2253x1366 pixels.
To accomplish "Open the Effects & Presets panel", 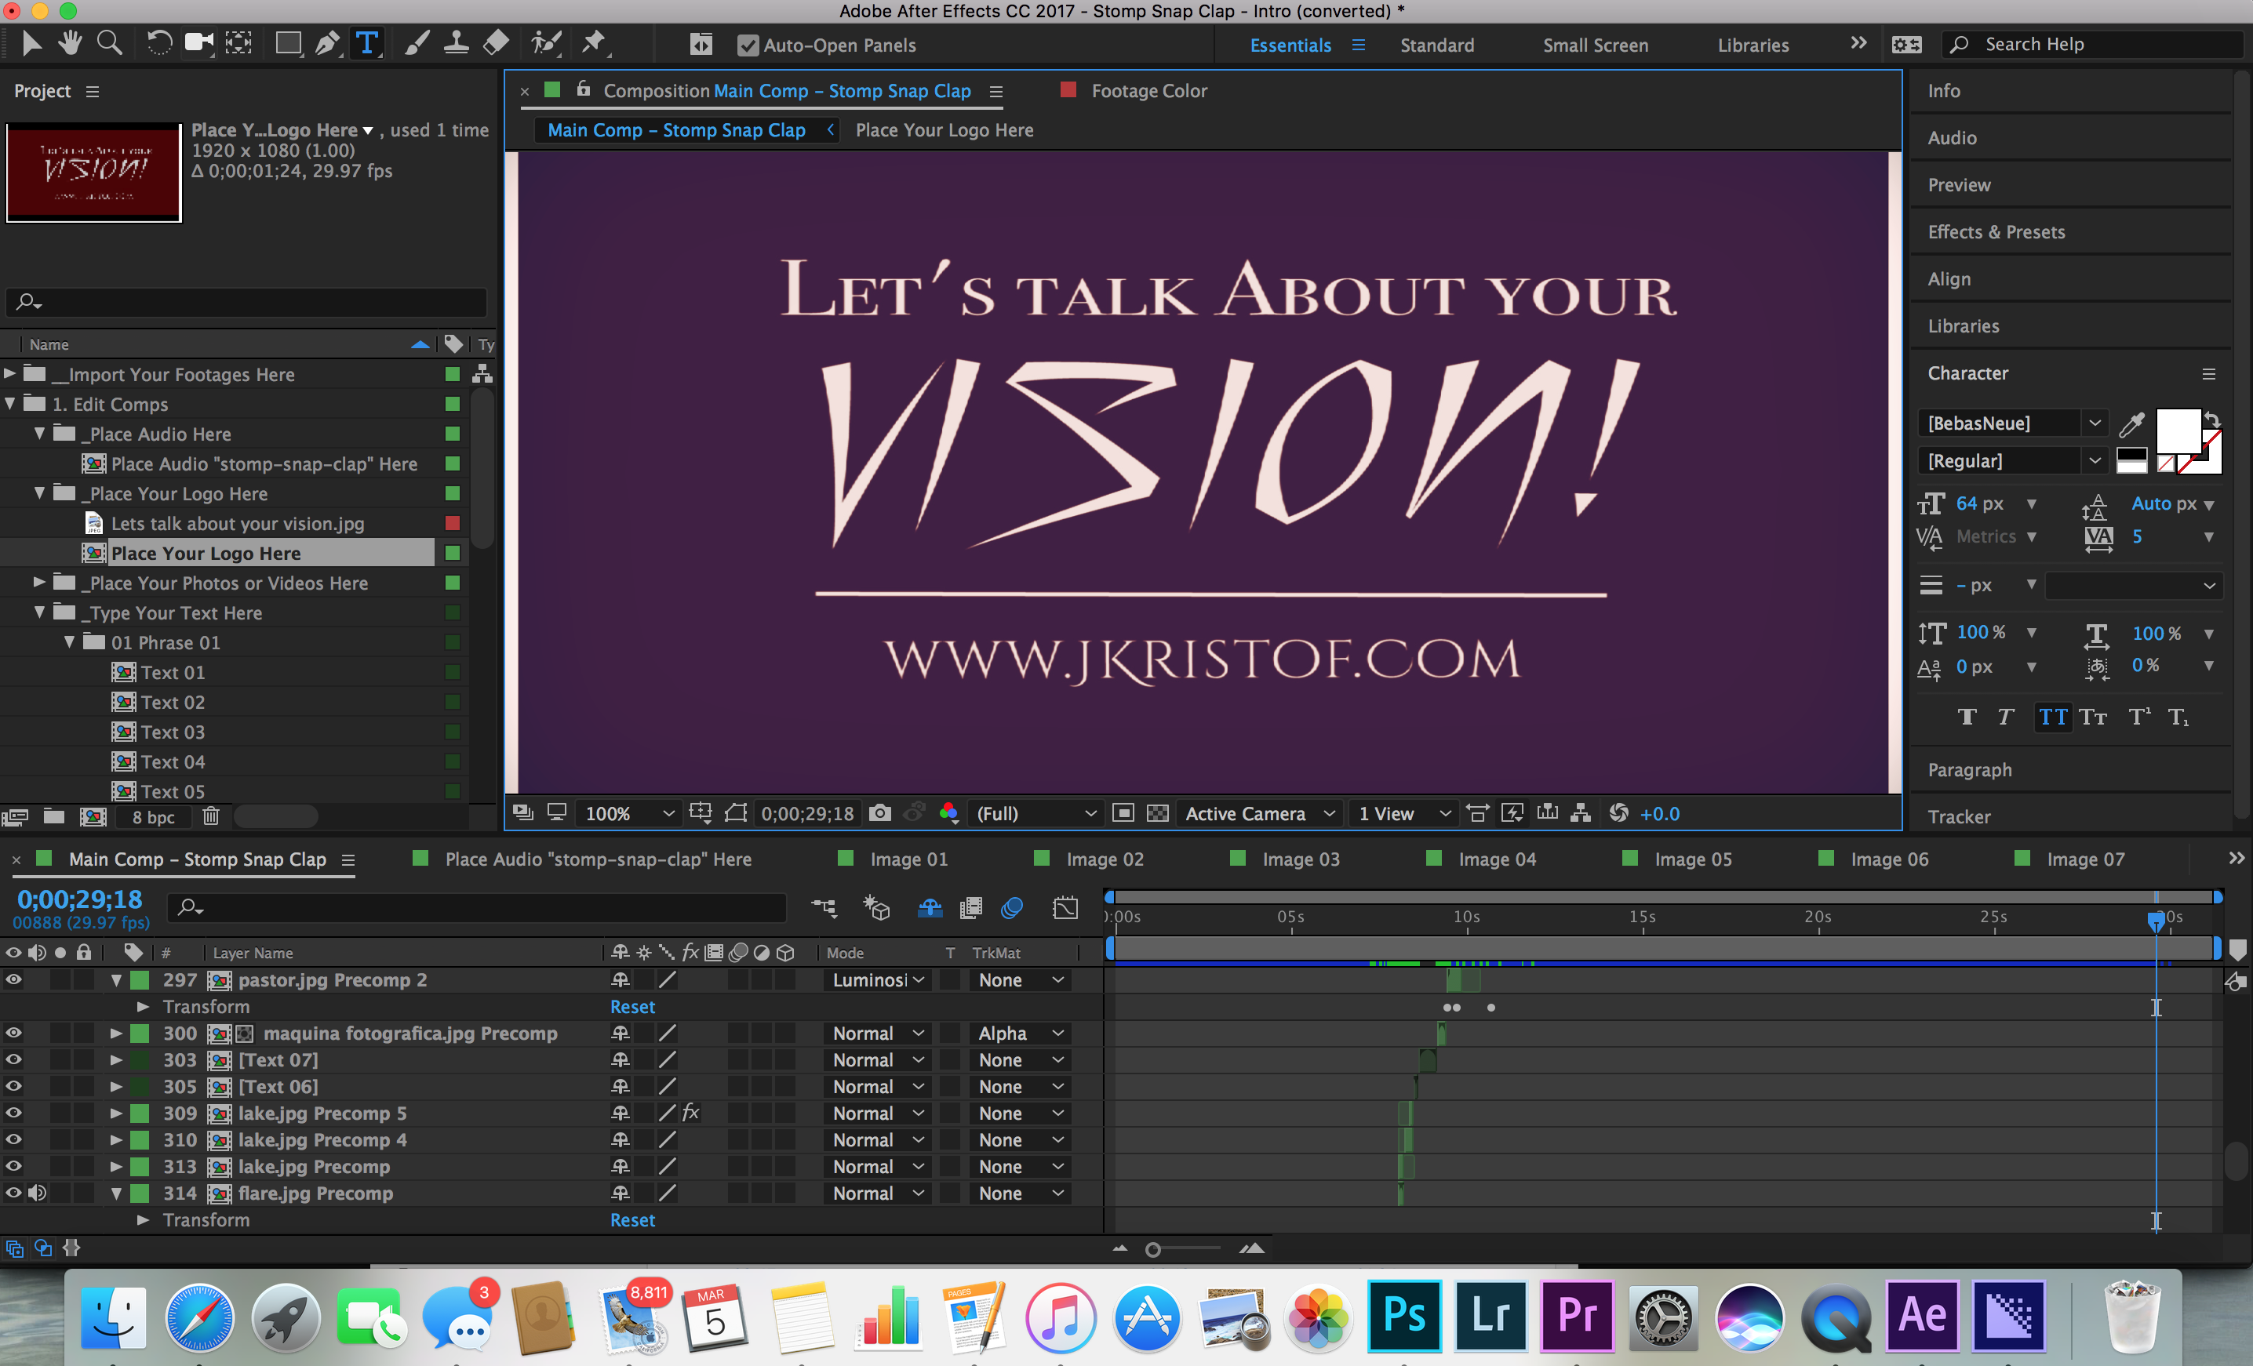I will pos(1995,232).
